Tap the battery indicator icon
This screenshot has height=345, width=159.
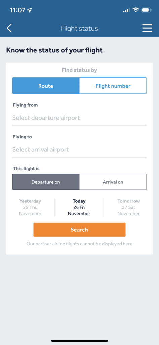point(146,10)
